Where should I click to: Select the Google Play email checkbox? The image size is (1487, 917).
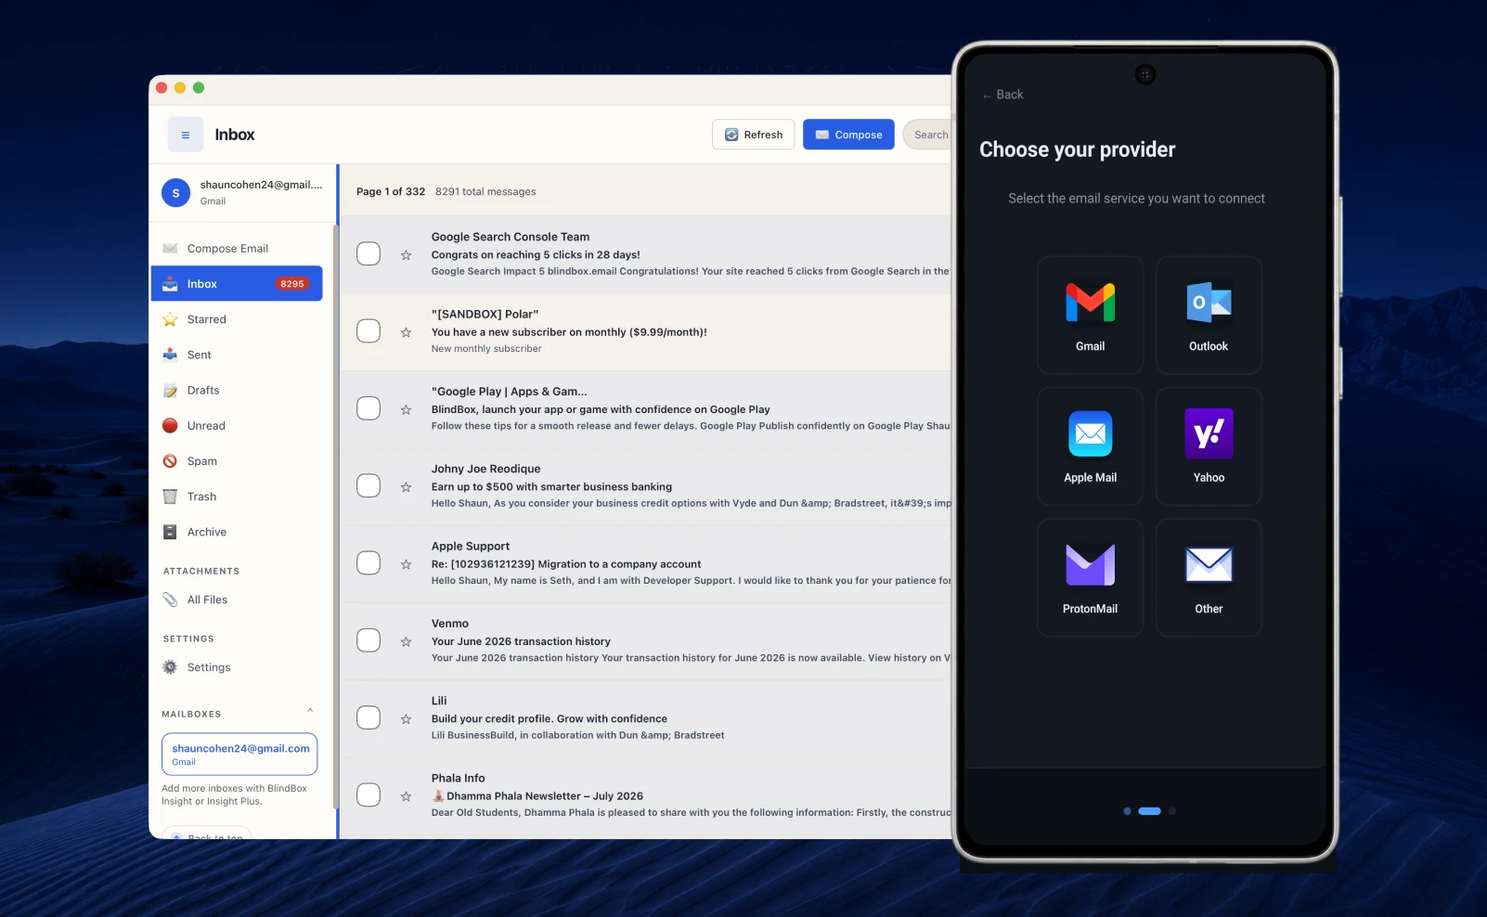369,408
